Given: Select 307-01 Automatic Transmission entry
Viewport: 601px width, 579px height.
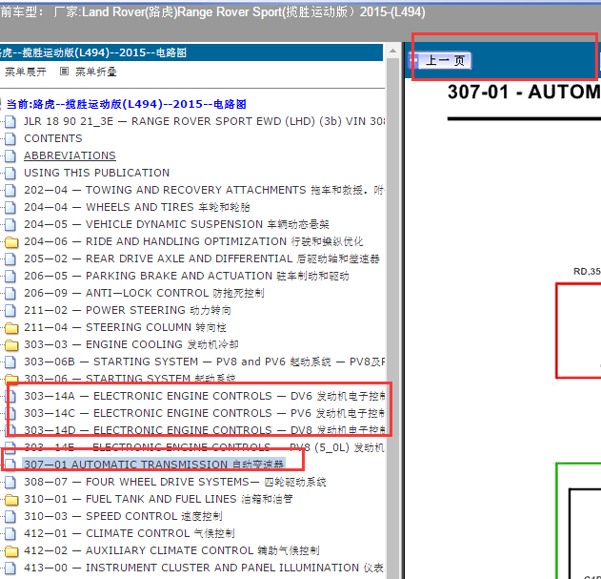Looking at the screenshot, I should pyautogui.click(x=153, y=465).
